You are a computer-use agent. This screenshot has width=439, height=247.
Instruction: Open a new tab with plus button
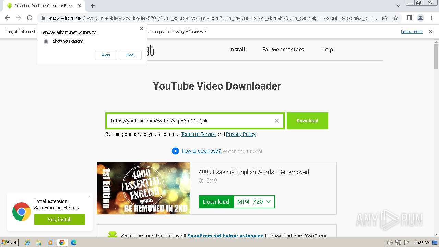[93, 6]
